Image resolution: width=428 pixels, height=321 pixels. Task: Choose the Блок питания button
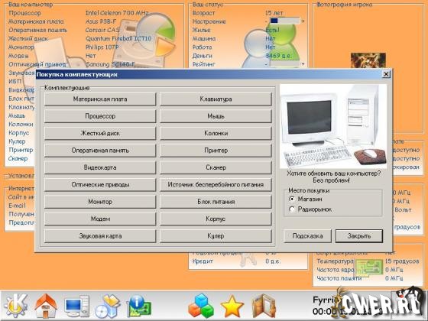216,202
